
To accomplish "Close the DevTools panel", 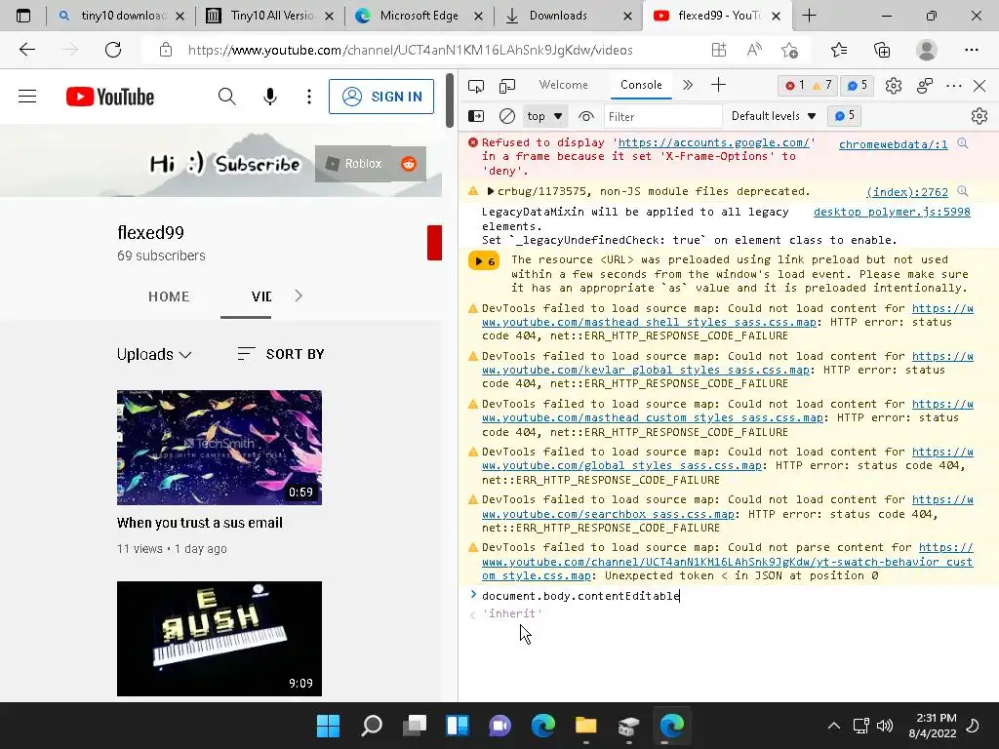I will tap(979, 86).
